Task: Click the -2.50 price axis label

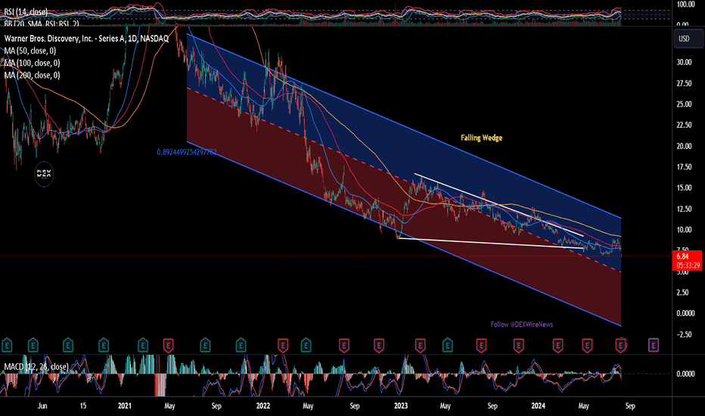Action: 684,334
